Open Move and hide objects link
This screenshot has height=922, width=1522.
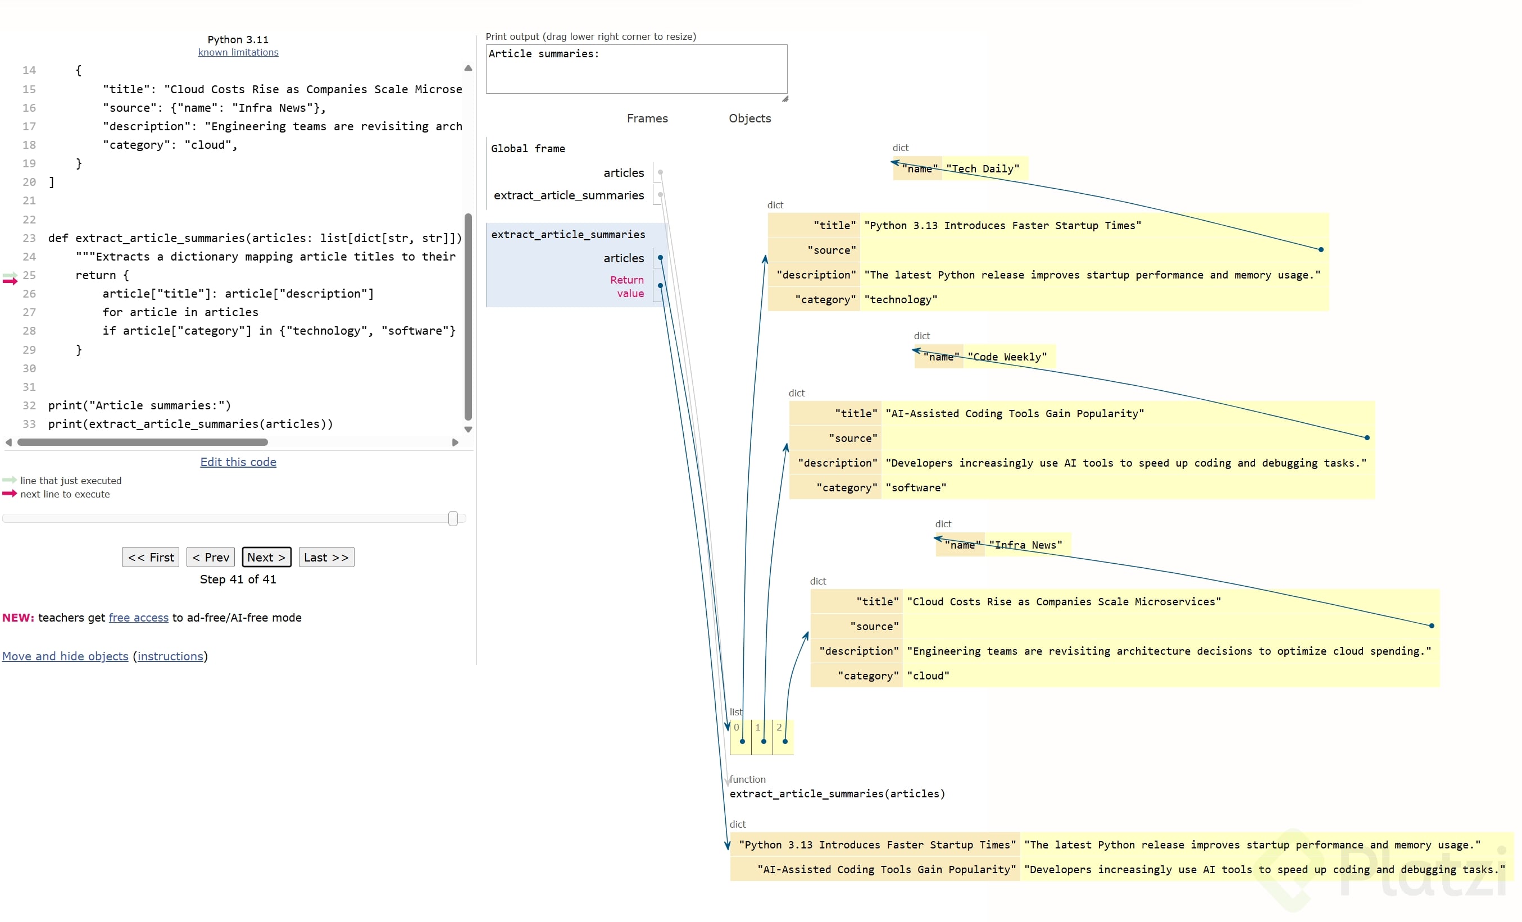pyautogui.click(x=65, y=656)
